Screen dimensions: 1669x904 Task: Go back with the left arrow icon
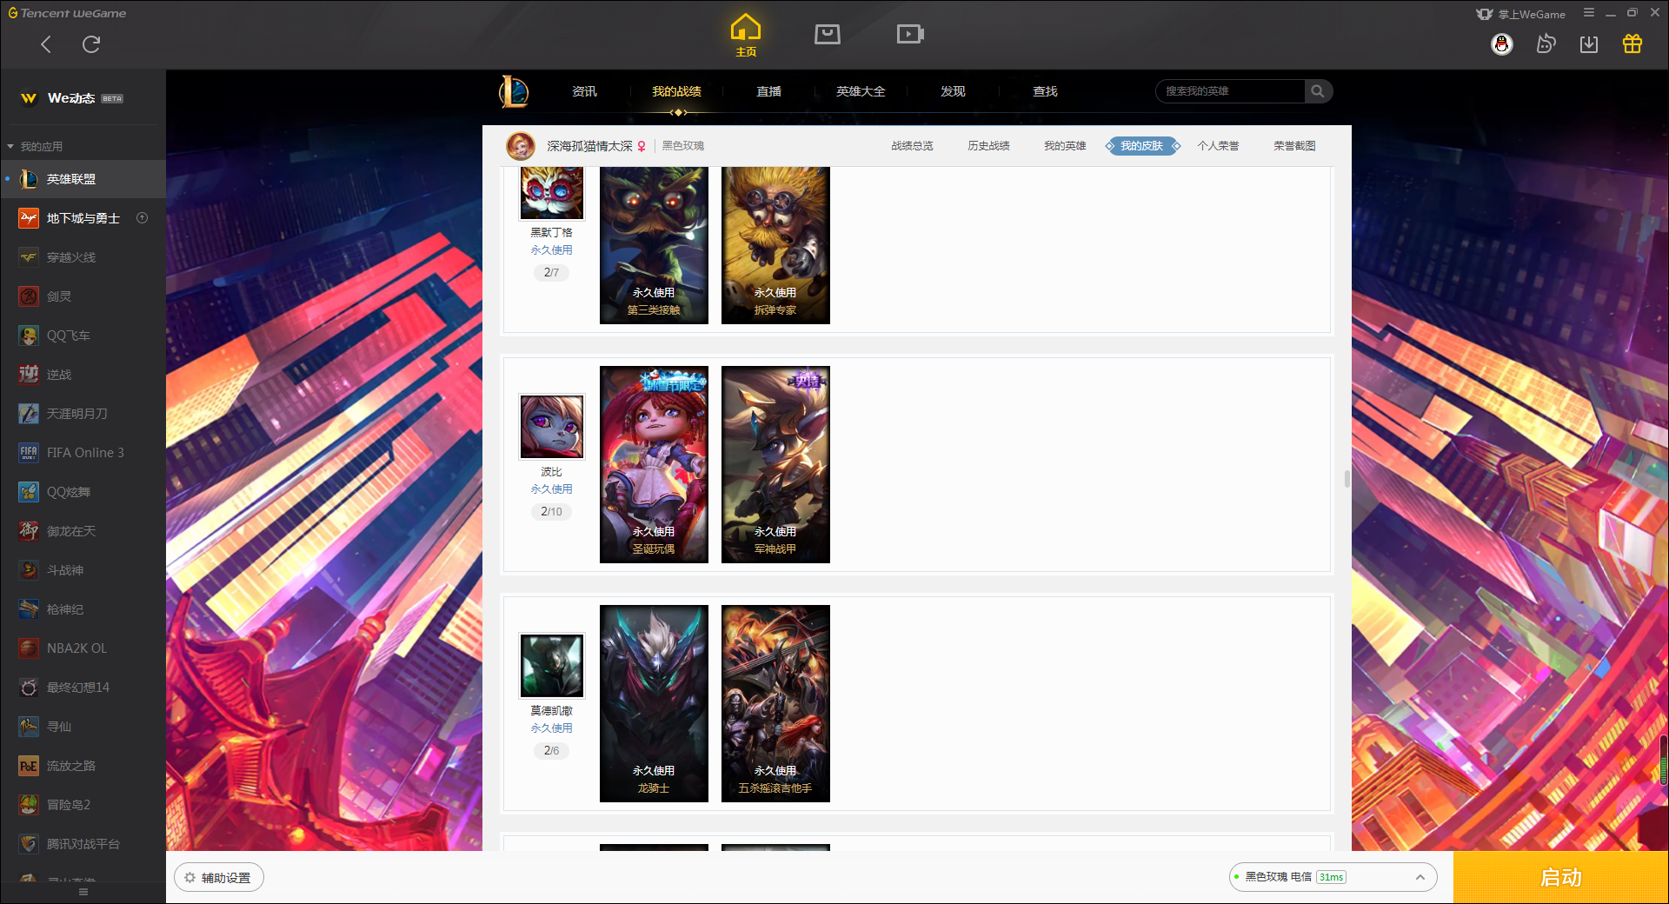tap(46, 44)
